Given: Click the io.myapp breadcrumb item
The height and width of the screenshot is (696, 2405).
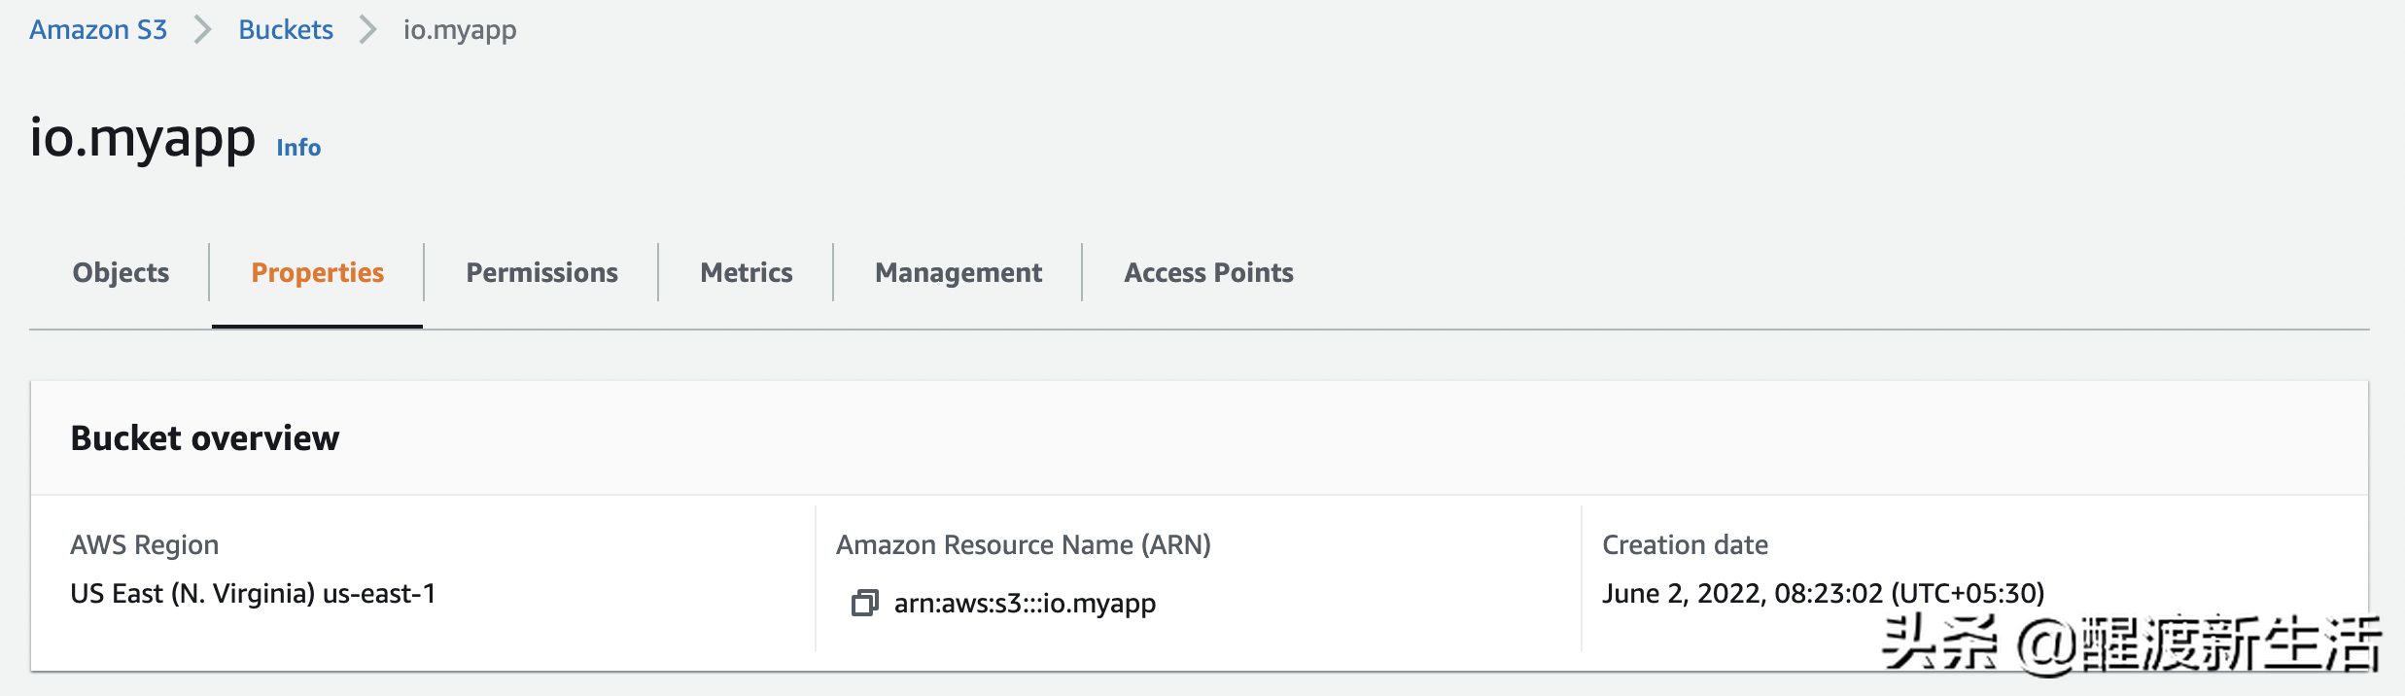Looking at the screenshot, I should pos(460,29).
